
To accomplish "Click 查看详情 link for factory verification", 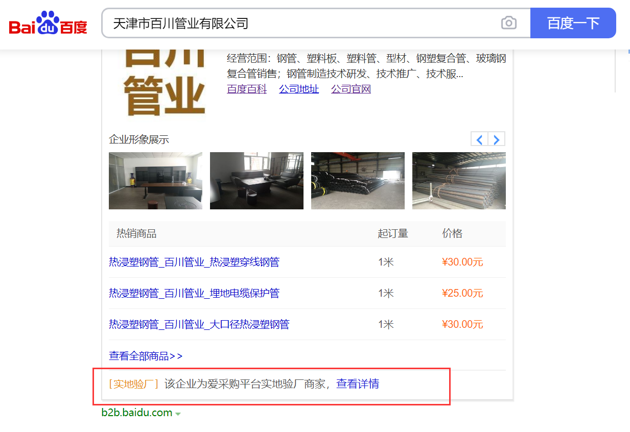I will 358,384.
